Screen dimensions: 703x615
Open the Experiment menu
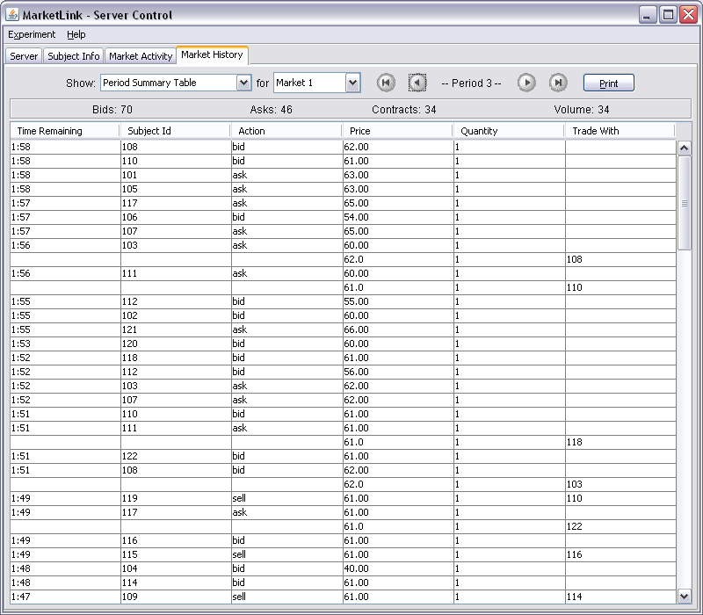(x=32, y=34)
